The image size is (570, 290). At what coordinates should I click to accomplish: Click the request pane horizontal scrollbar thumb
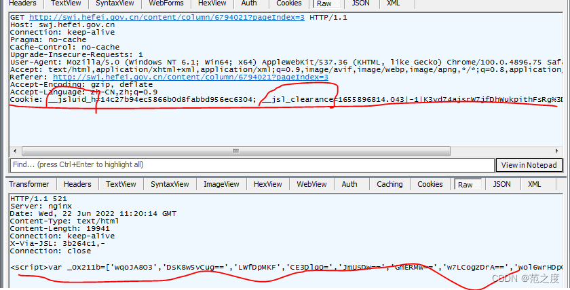236,151
